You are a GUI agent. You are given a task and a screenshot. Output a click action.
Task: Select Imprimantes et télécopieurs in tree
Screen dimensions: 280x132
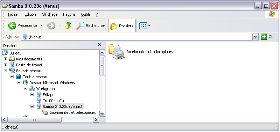[x=73, y=112]
